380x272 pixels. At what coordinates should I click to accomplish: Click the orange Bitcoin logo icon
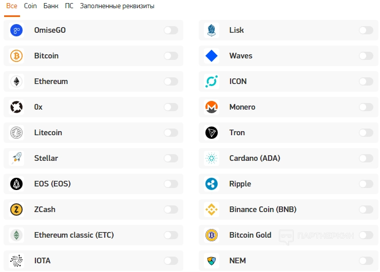17,56
